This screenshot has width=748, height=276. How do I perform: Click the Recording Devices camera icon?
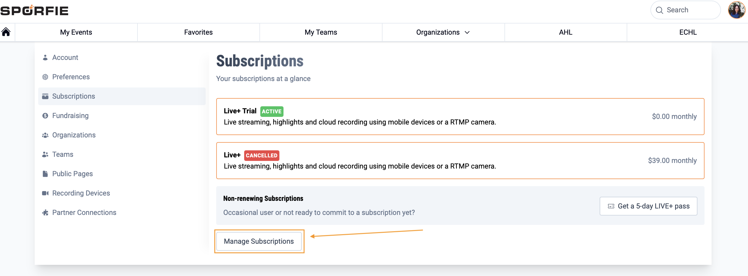tap(45, 193)
